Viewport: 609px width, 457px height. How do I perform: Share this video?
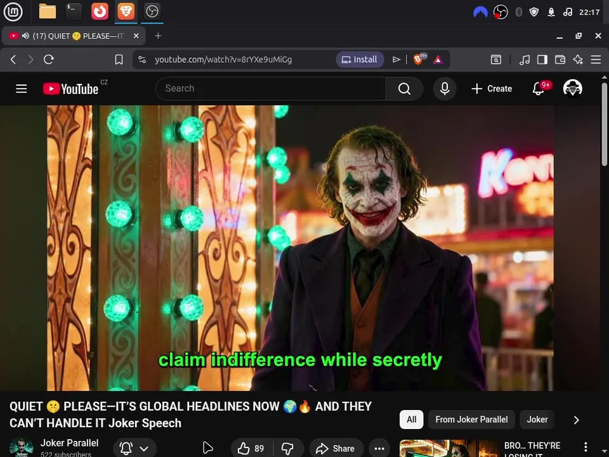336,449
